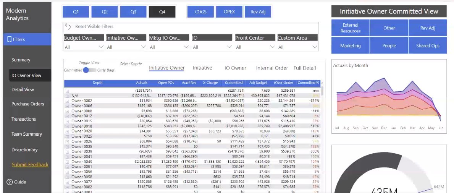454x193 pixels.
Task: Expand the Owner 0072 row
Action: click(x=67, y=182)
